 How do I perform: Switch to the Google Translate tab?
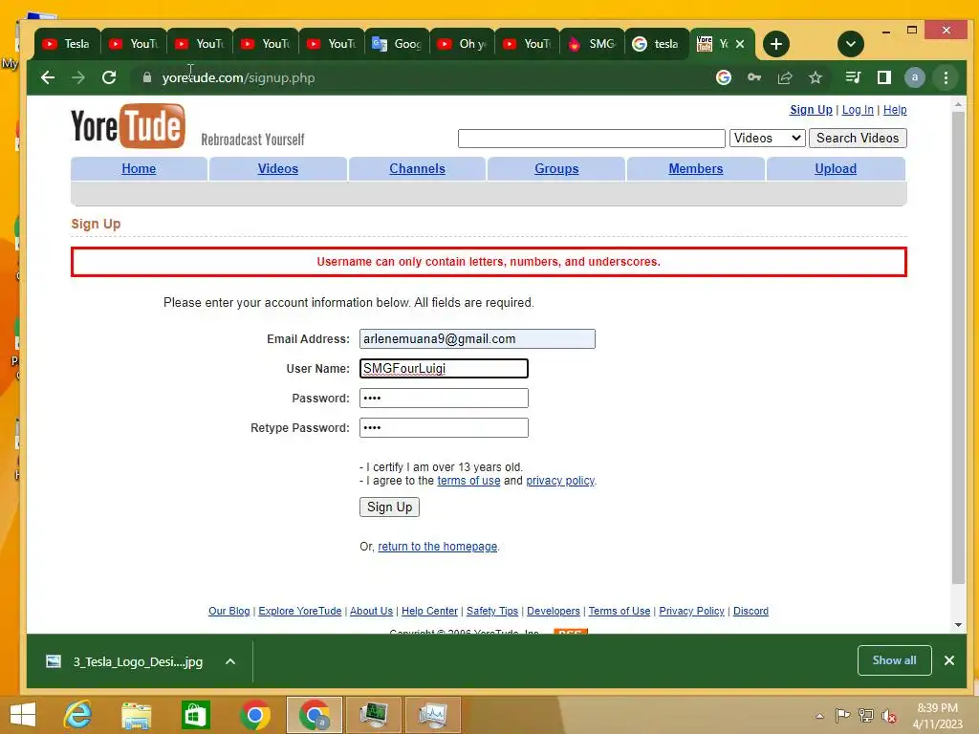(397, 44)
